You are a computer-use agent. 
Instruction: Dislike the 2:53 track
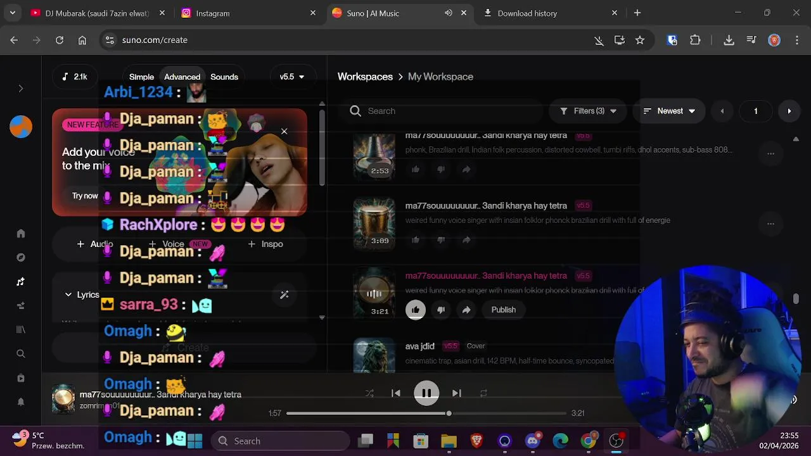tap(441, 169)
